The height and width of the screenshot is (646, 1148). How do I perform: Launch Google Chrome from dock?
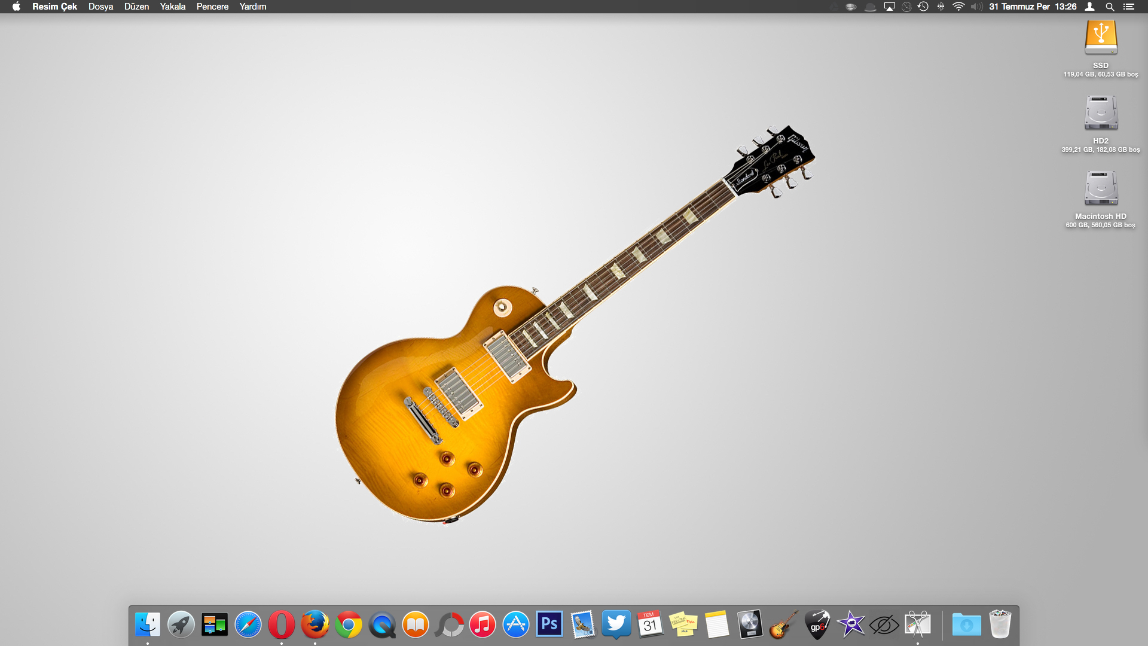click(348, 625)
